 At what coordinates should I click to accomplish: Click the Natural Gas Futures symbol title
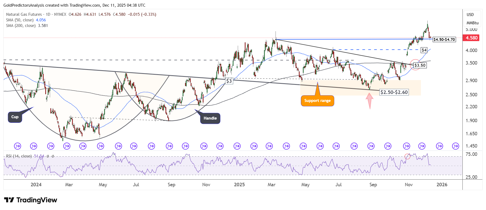pos(24,14)
